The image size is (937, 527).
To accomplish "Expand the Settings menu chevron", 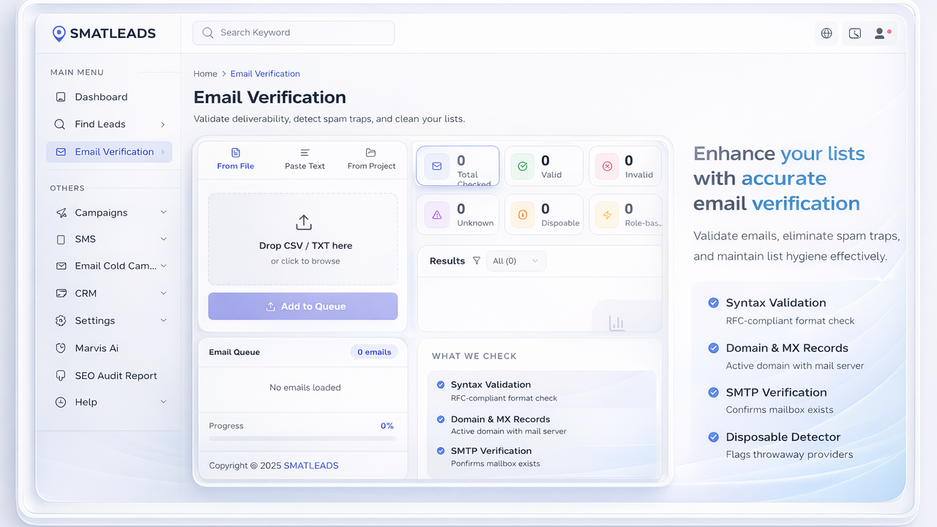I will (163, 321).
